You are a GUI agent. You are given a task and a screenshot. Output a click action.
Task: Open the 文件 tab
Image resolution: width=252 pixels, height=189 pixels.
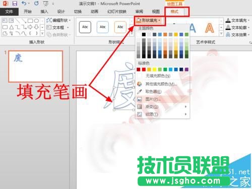click(9, 12)
